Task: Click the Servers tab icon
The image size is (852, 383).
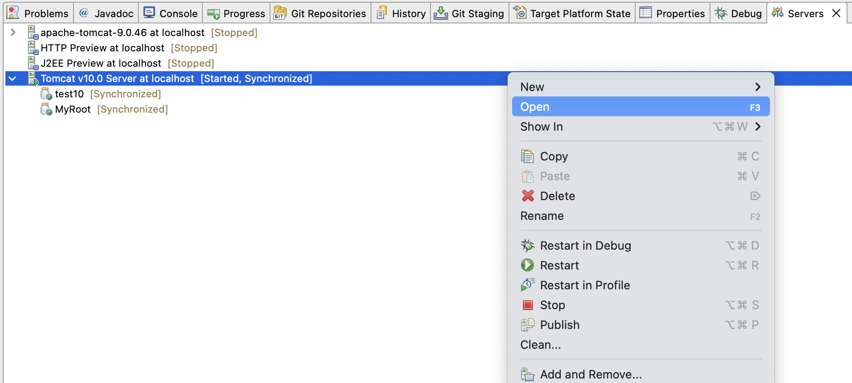Action: click(x=778, y=13)
